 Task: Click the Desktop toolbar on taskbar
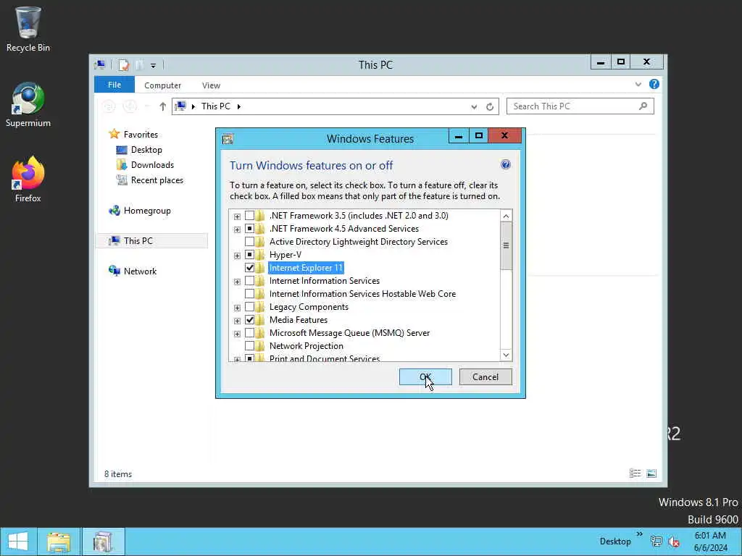[615, 542]
